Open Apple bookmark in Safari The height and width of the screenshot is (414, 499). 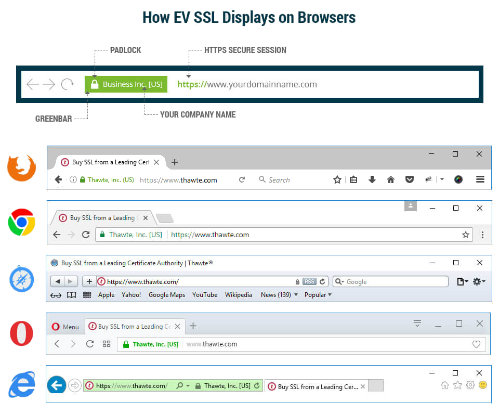click(x=106, y=295)
